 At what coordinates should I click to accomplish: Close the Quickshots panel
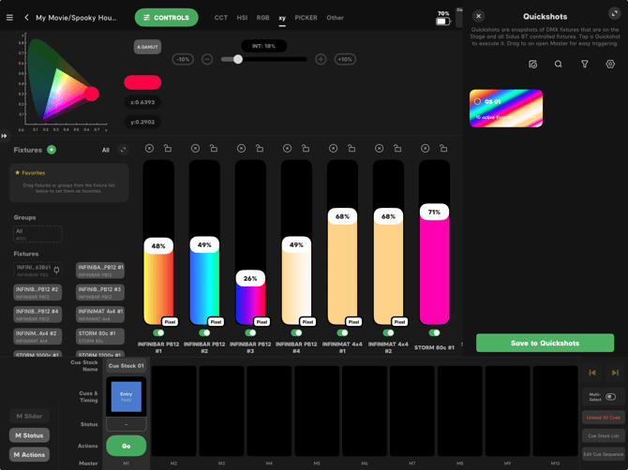(479, 16)
